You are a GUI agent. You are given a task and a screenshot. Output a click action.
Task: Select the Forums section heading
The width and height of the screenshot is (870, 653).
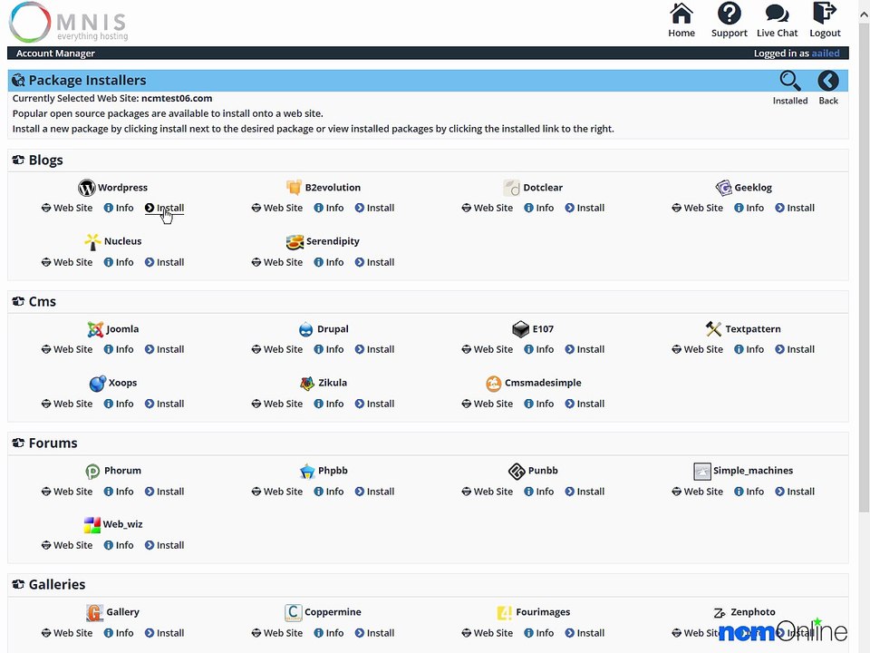[x=53, y=443]
